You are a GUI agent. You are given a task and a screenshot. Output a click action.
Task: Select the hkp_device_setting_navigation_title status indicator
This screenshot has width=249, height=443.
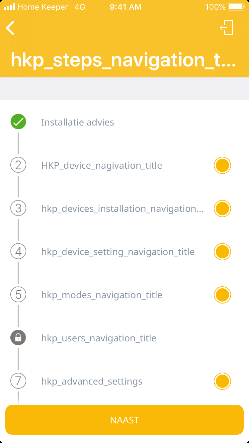click(222, 252)
